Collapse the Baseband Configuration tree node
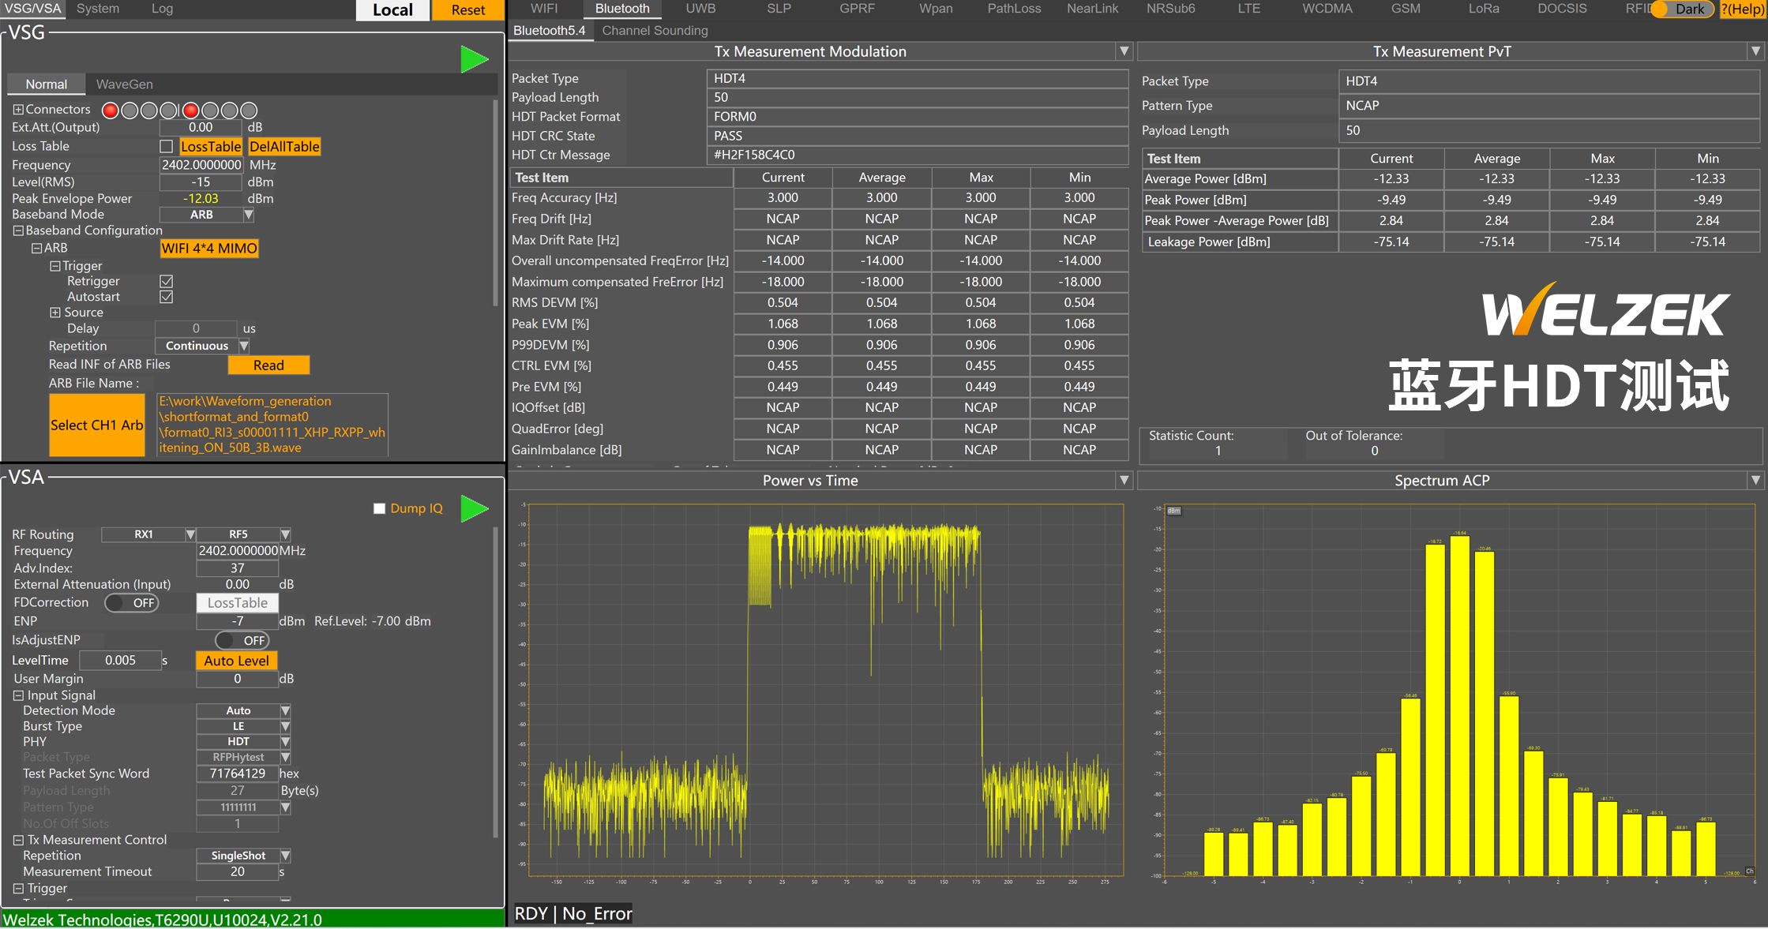 [17, 231]
